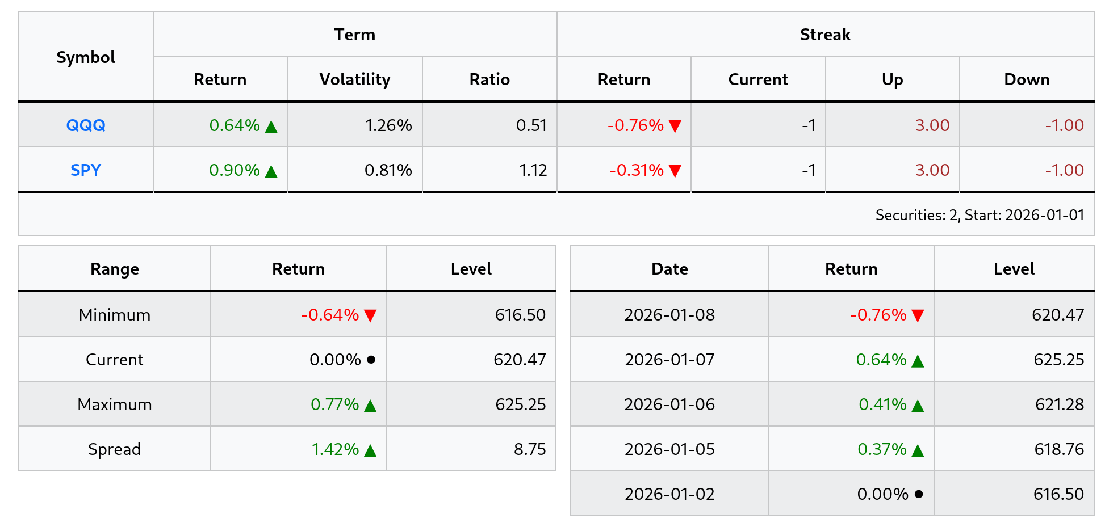This screenshot has height=531, width=1105.
Task: Click the Ratio column header
Action: 489,79
